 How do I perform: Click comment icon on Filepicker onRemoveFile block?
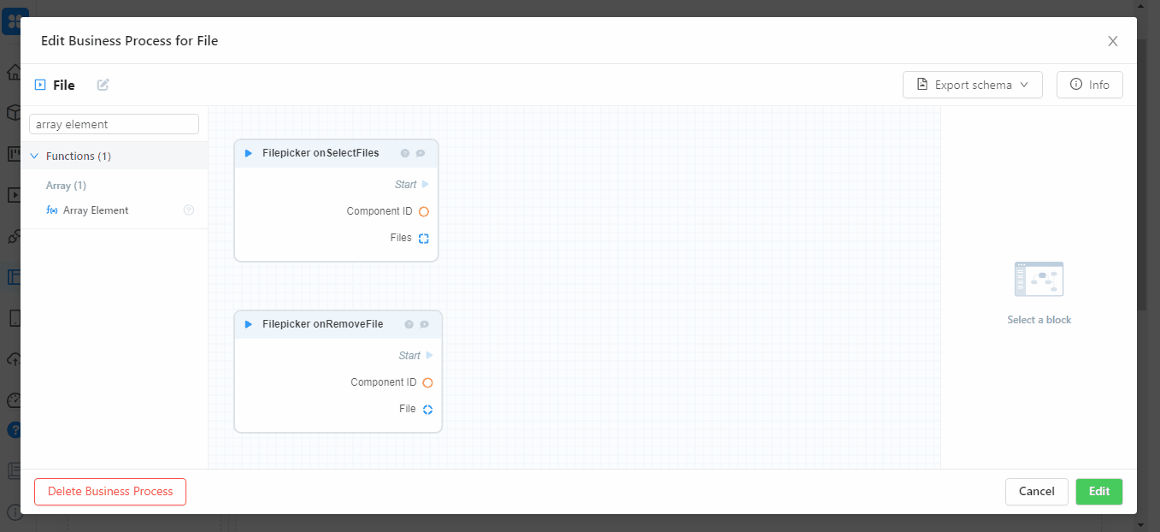pyautogui.click(x=424, y=325)
